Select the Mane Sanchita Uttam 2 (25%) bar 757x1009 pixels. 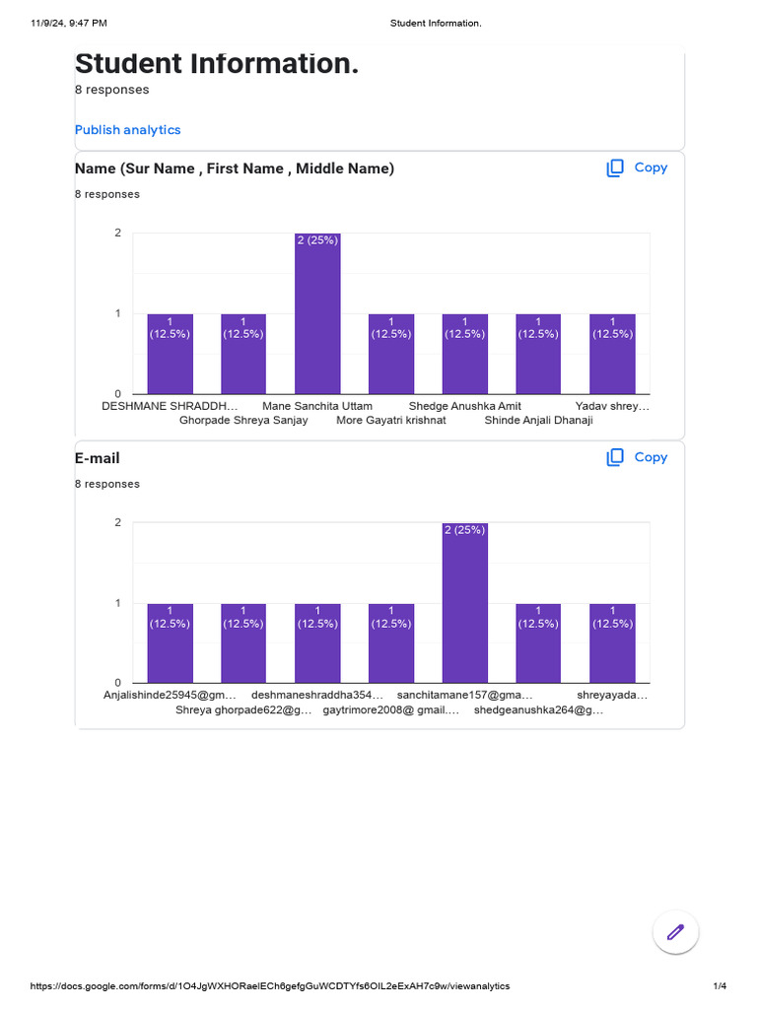pyautogui.click(x=317, y=313)
